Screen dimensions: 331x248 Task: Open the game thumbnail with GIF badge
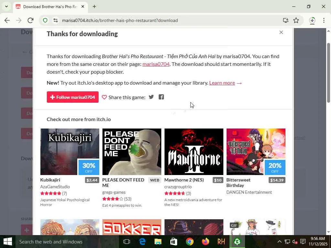[x=256, y=227]
